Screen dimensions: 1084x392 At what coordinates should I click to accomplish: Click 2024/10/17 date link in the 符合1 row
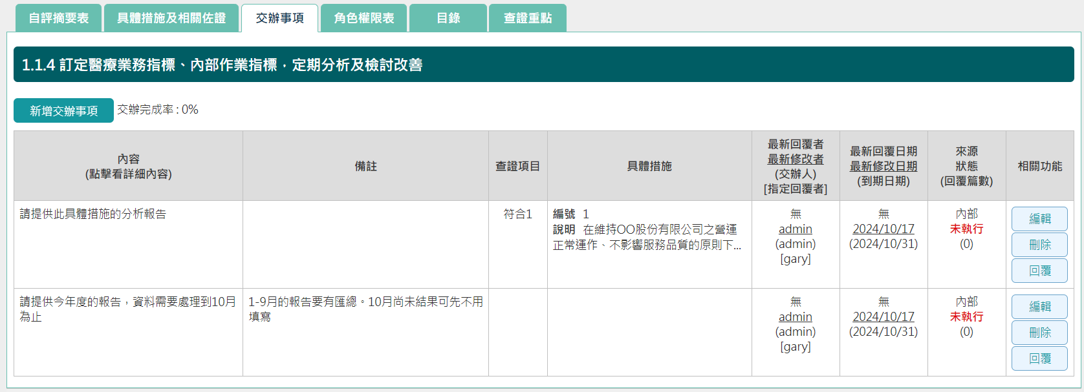pos(883,229)
